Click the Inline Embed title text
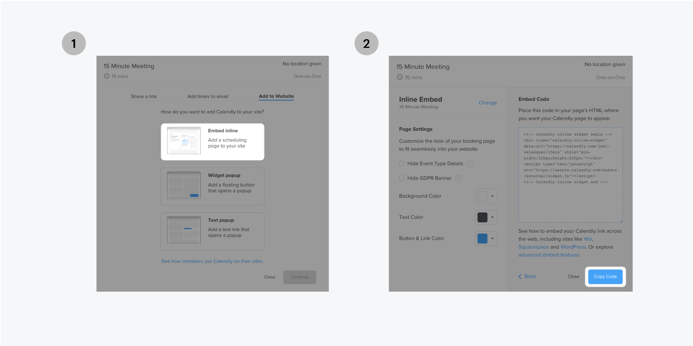Image resolution: width=693 pixels, height=346 pixels. click(421, 99)
